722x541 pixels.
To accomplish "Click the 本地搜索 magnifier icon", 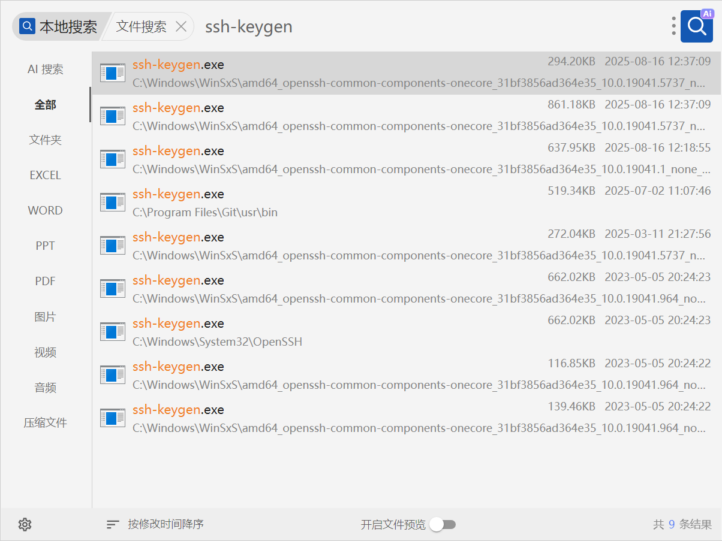I will click(x=28, y=26).
